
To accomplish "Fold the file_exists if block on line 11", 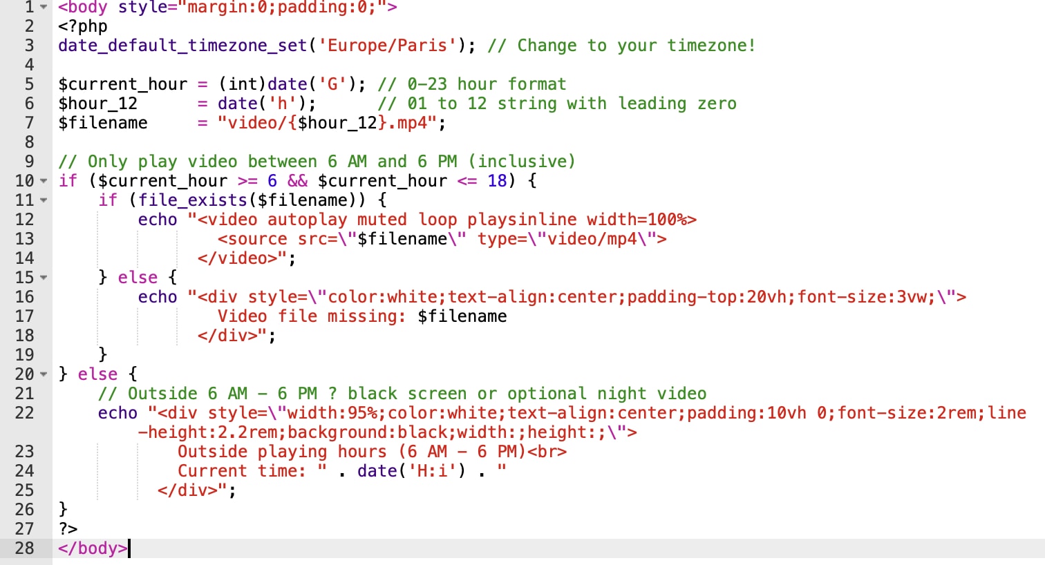I will coord(44,200).
